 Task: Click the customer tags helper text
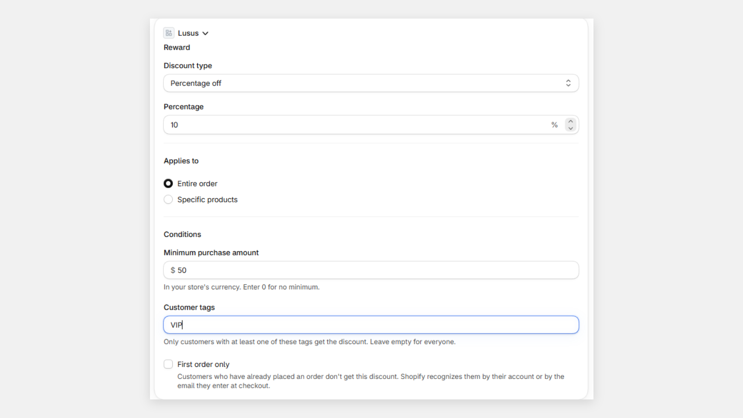(310, 342)
